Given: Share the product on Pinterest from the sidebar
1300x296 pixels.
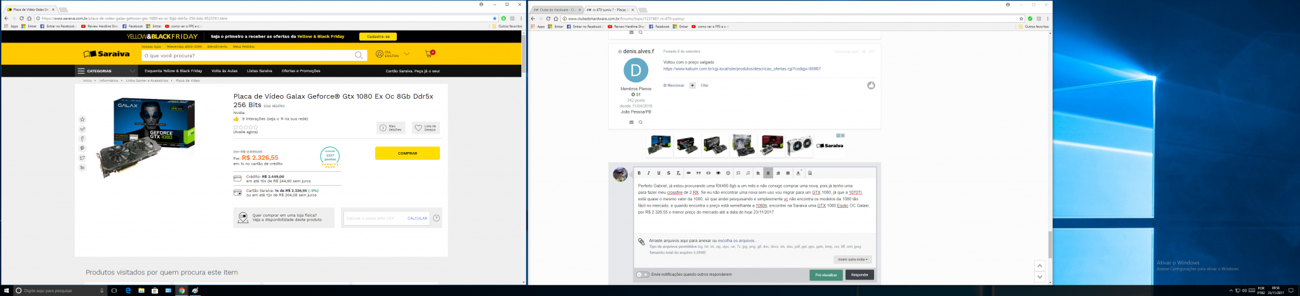Looking at the screenshot, I should [x=82, y=148].
